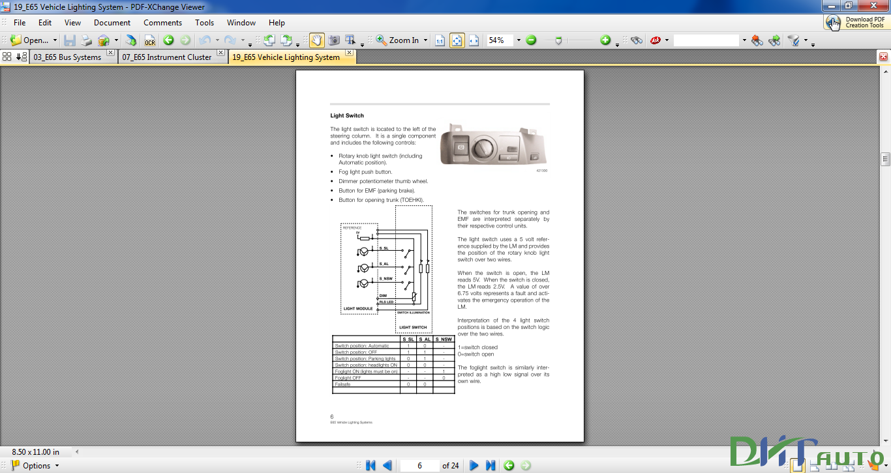Click the tab thumbnails grid icon
This screenshot has height=473, width=891.
coord(7,57)
